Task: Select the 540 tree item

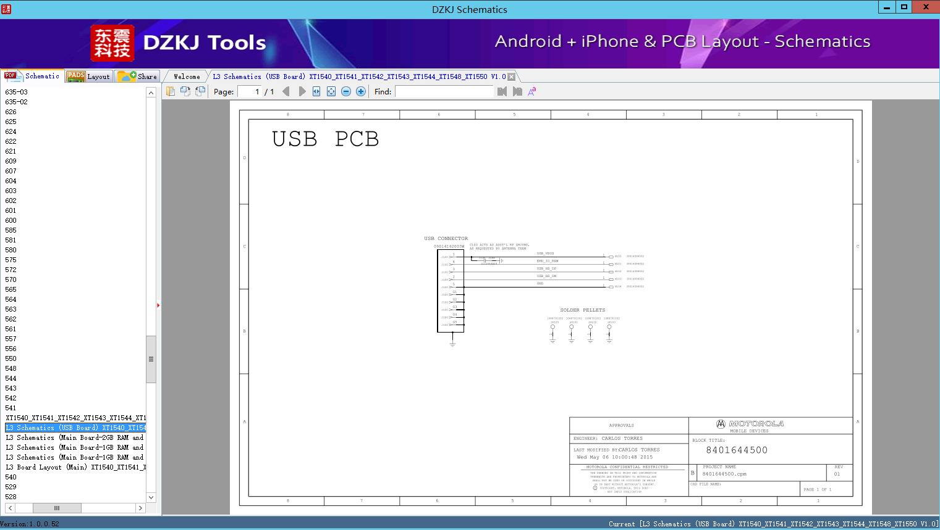Action: (x=11, y=477)
